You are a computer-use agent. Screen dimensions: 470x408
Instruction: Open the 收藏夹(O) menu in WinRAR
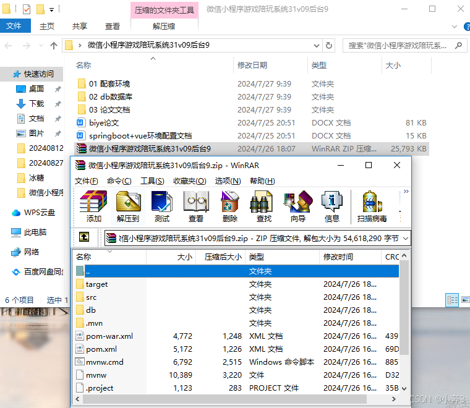pyautogui.click(x=189, y=181)
